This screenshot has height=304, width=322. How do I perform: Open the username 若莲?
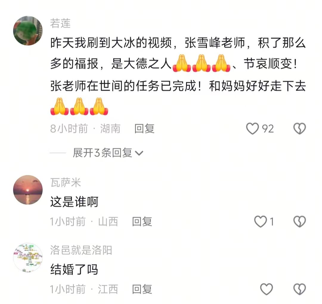click(x=60, y=23)
